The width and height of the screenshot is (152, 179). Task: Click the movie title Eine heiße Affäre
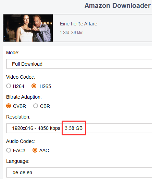coord(78,24)
